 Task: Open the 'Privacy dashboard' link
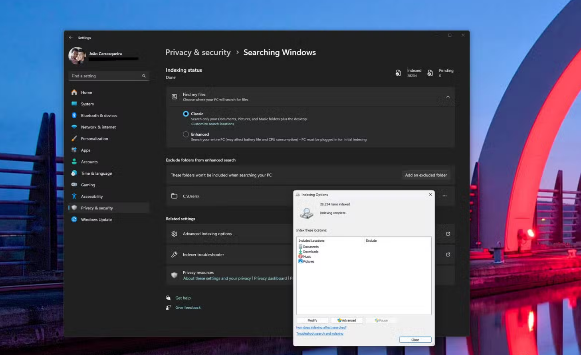coord(270,278)
